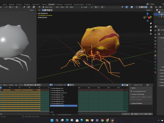The image size is (164, 123).
Task: Toggle fake user shield icon for the action
Action: (68, 85)
